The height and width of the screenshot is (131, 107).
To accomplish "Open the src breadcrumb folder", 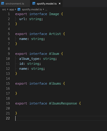I will (x=4, y=9).
